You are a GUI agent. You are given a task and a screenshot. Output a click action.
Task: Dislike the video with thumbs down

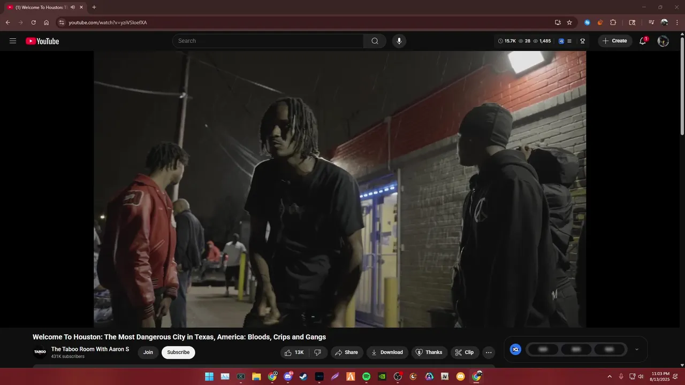point(318,352)
